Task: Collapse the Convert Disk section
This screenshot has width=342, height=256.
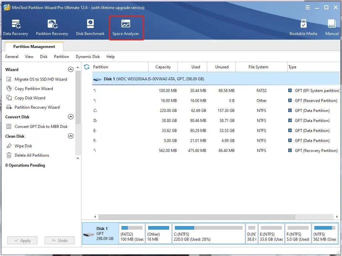Action: 71,117
